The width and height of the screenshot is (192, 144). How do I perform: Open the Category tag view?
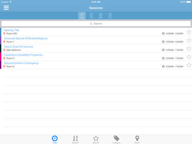[116, 139]
